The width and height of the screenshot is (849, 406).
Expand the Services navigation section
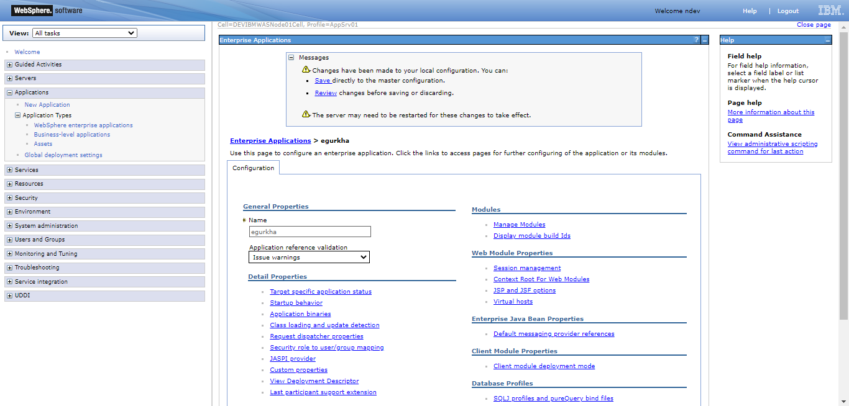pos(9,170)
